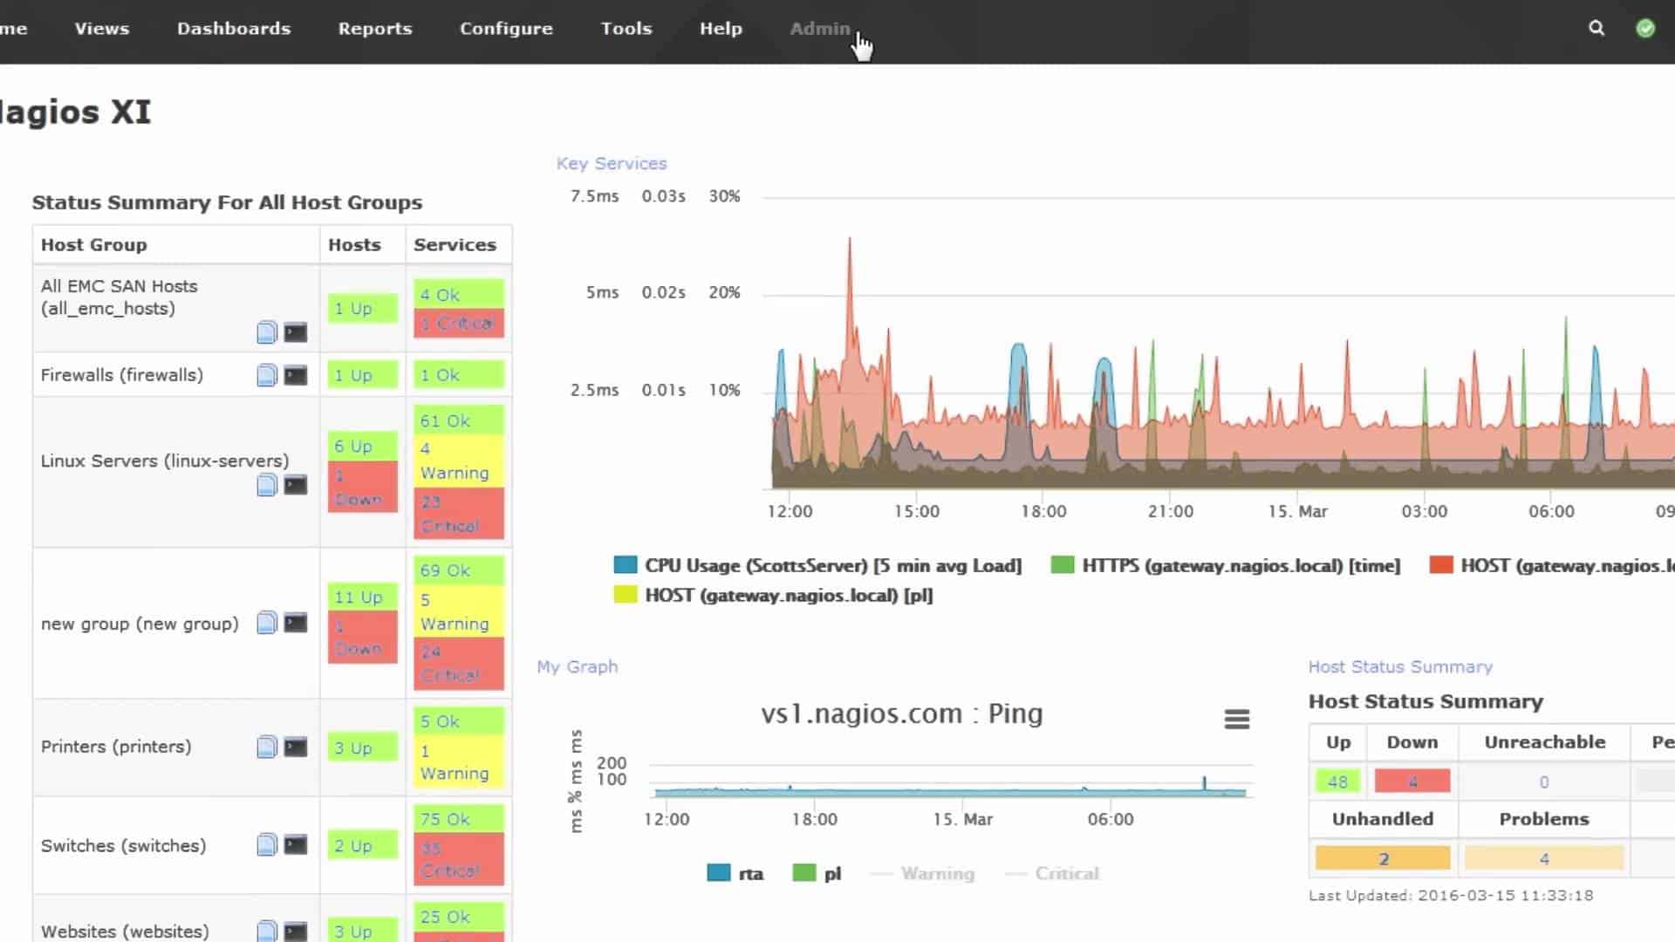
Task: Open commands terminal icon for Linux Servers
Action: point(296,485)
